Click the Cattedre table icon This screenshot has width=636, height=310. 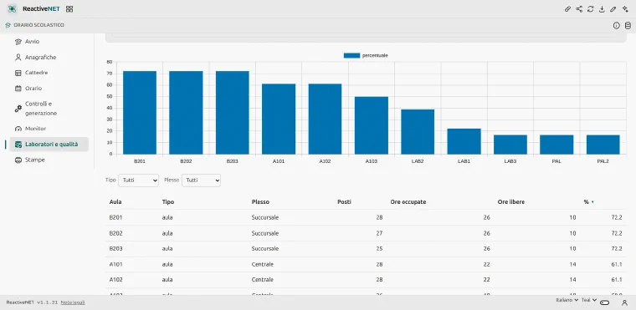(x=18, y=73)
